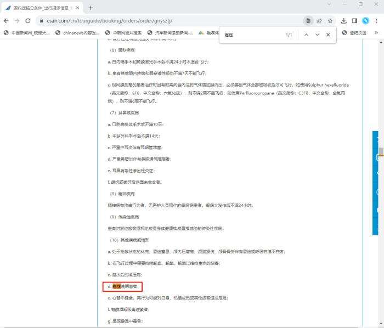Go to next find result

pyautogui.click(x=317, y=35)
